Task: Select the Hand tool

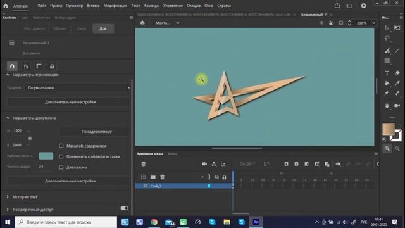Action: point(387,106)
